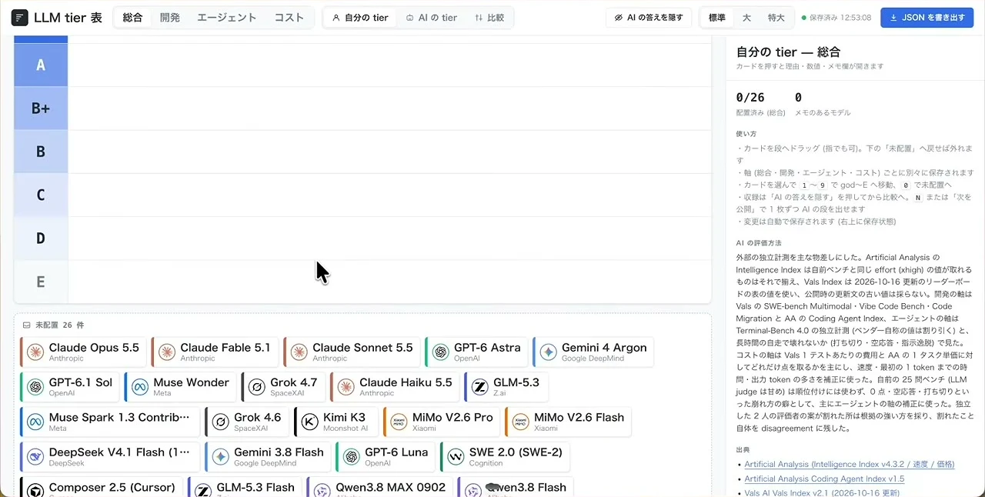
Task: Open the "総合" axis tab
Action: (133, 18)
